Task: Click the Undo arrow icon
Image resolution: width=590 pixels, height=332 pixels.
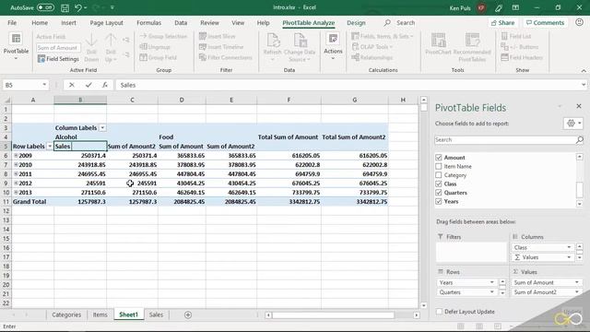Action: pos(78,7)
